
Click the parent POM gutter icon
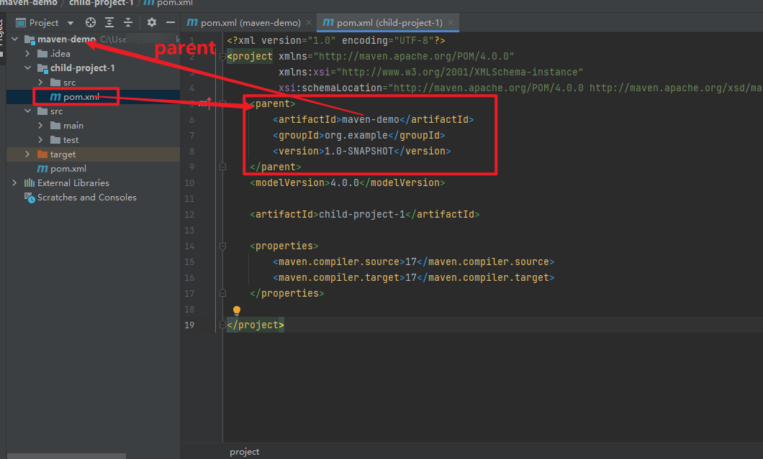tap(205, 103)
